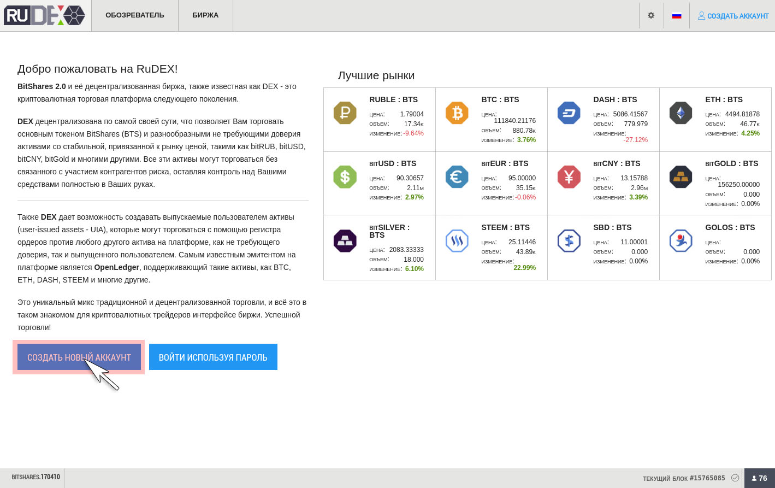Open the bitEUR : BTS market title

505,163
